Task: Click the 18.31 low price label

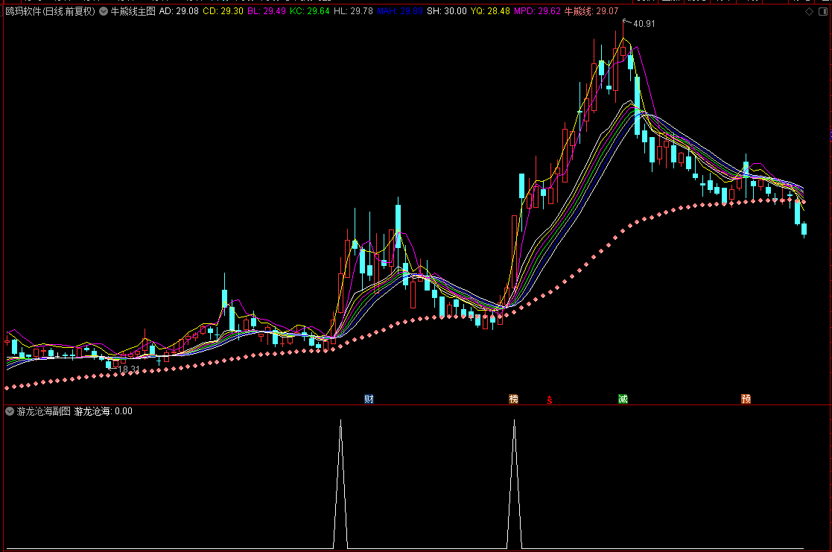Action: [129, 369]
